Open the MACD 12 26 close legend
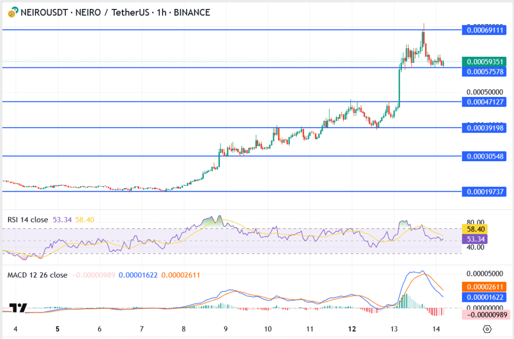Screen dimensions: 514x339 point(37,275)
